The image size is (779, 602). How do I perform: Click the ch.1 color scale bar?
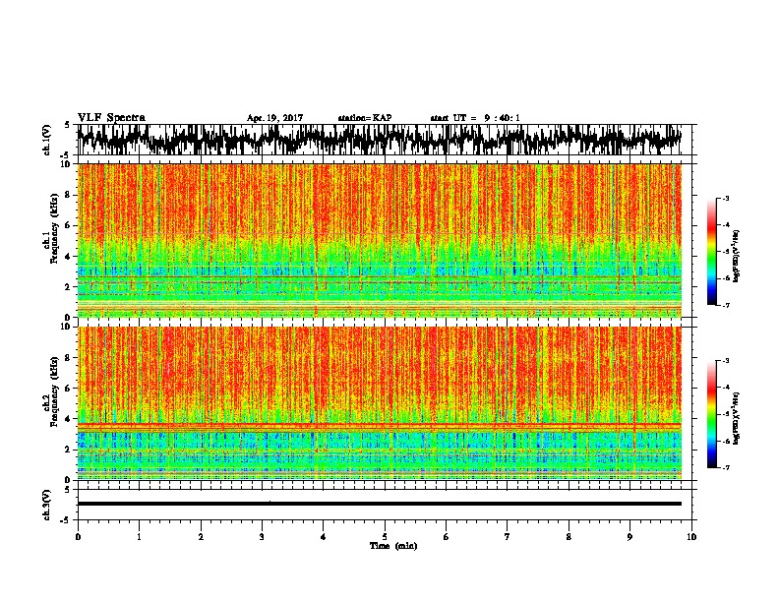click(711, 252)
